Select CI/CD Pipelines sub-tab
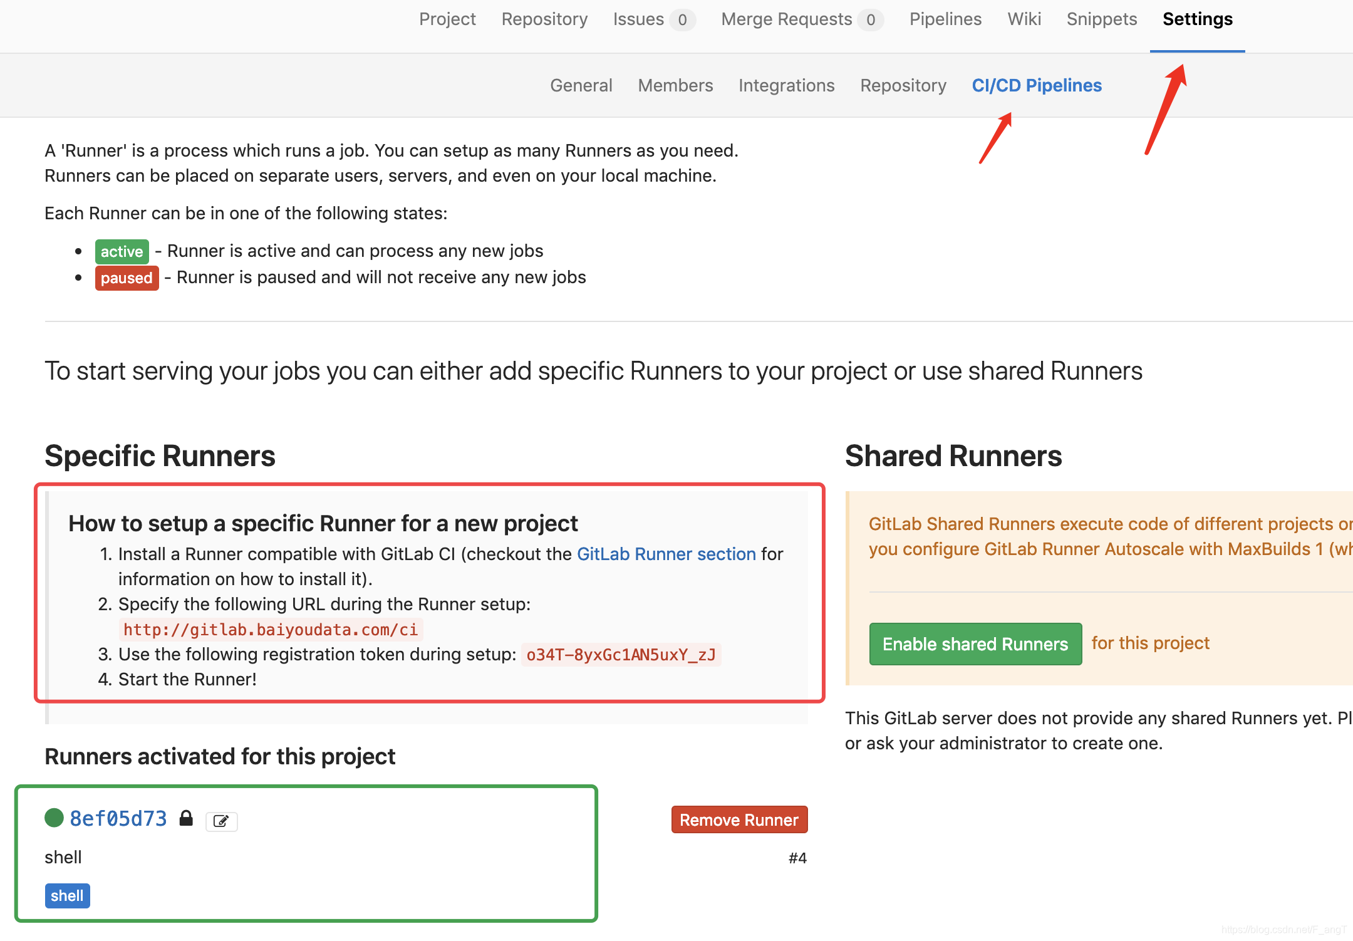 click(1037, 85)
